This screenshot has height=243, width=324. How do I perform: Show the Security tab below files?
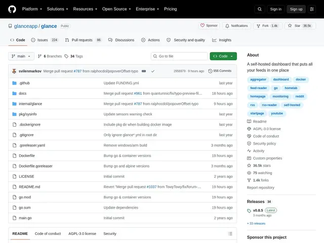pyautogui.click(x=110, y=233)
